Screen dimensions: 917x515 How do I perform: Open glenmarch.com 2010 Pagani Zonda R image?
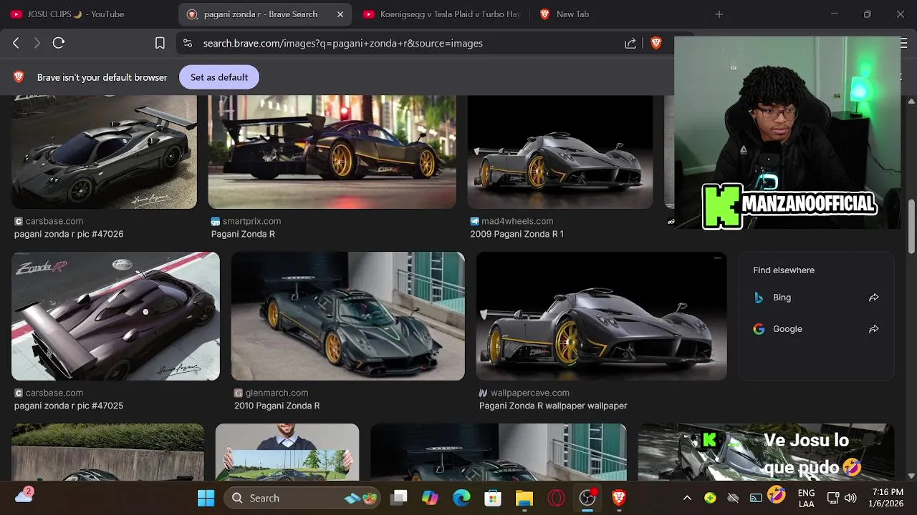(x=347, y=316)
